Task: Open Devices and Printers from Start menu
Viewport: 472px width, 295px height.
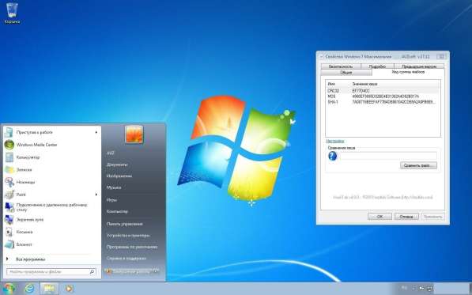Action: pos(128,236)
